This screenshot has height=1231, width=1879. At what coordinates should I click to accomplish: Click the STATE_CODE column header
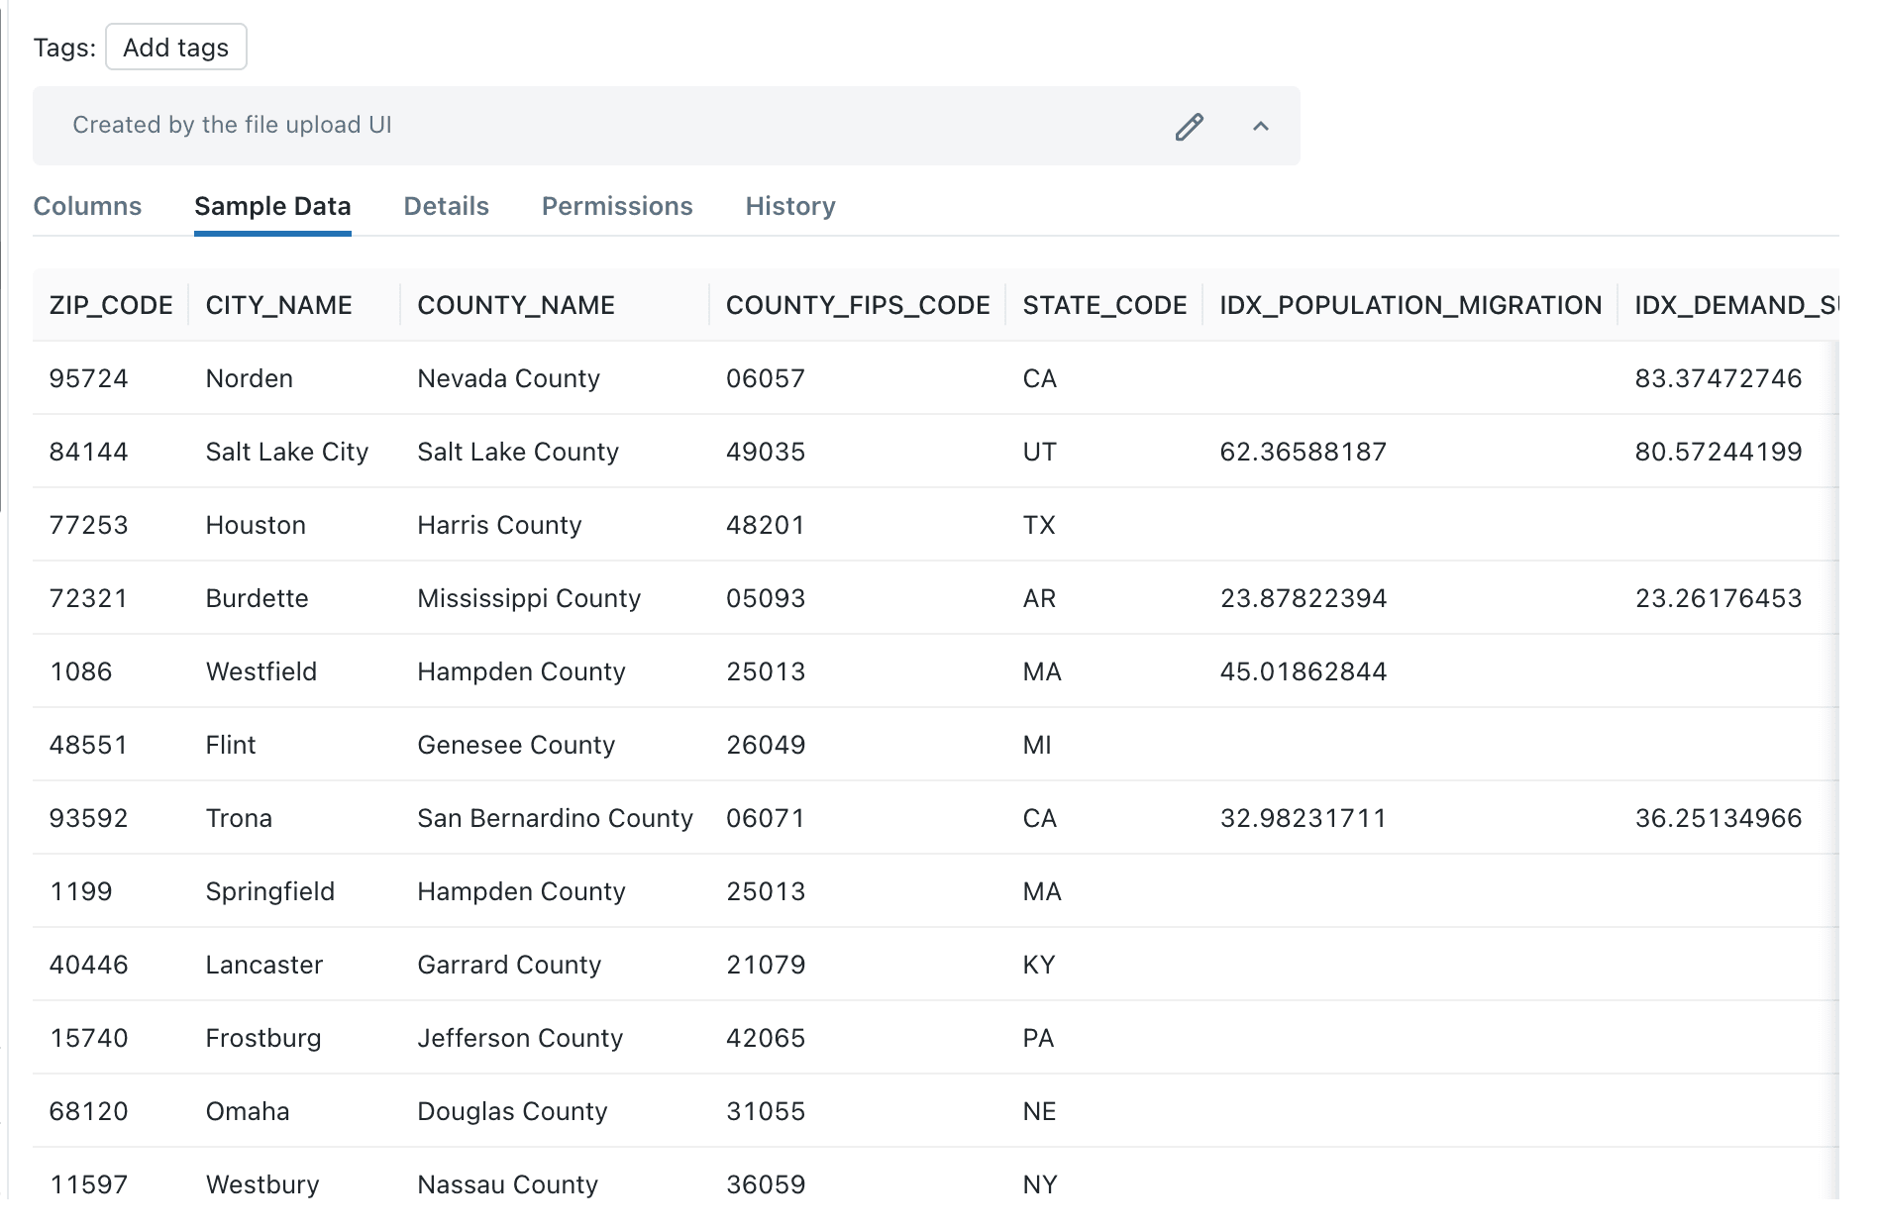tap(1104, 305)
